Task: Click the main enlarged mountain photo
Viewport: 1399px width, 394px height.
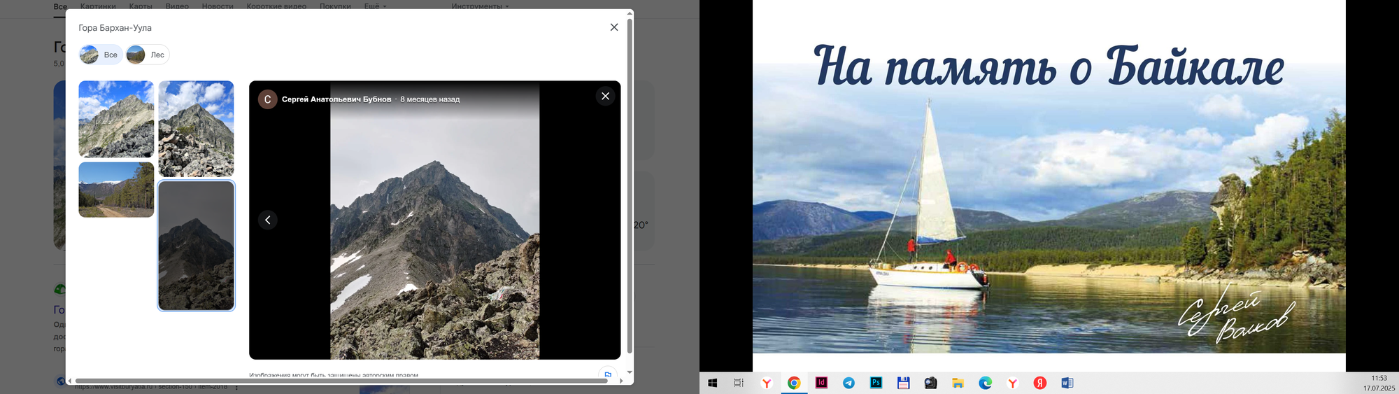Action: pos(434,220)
